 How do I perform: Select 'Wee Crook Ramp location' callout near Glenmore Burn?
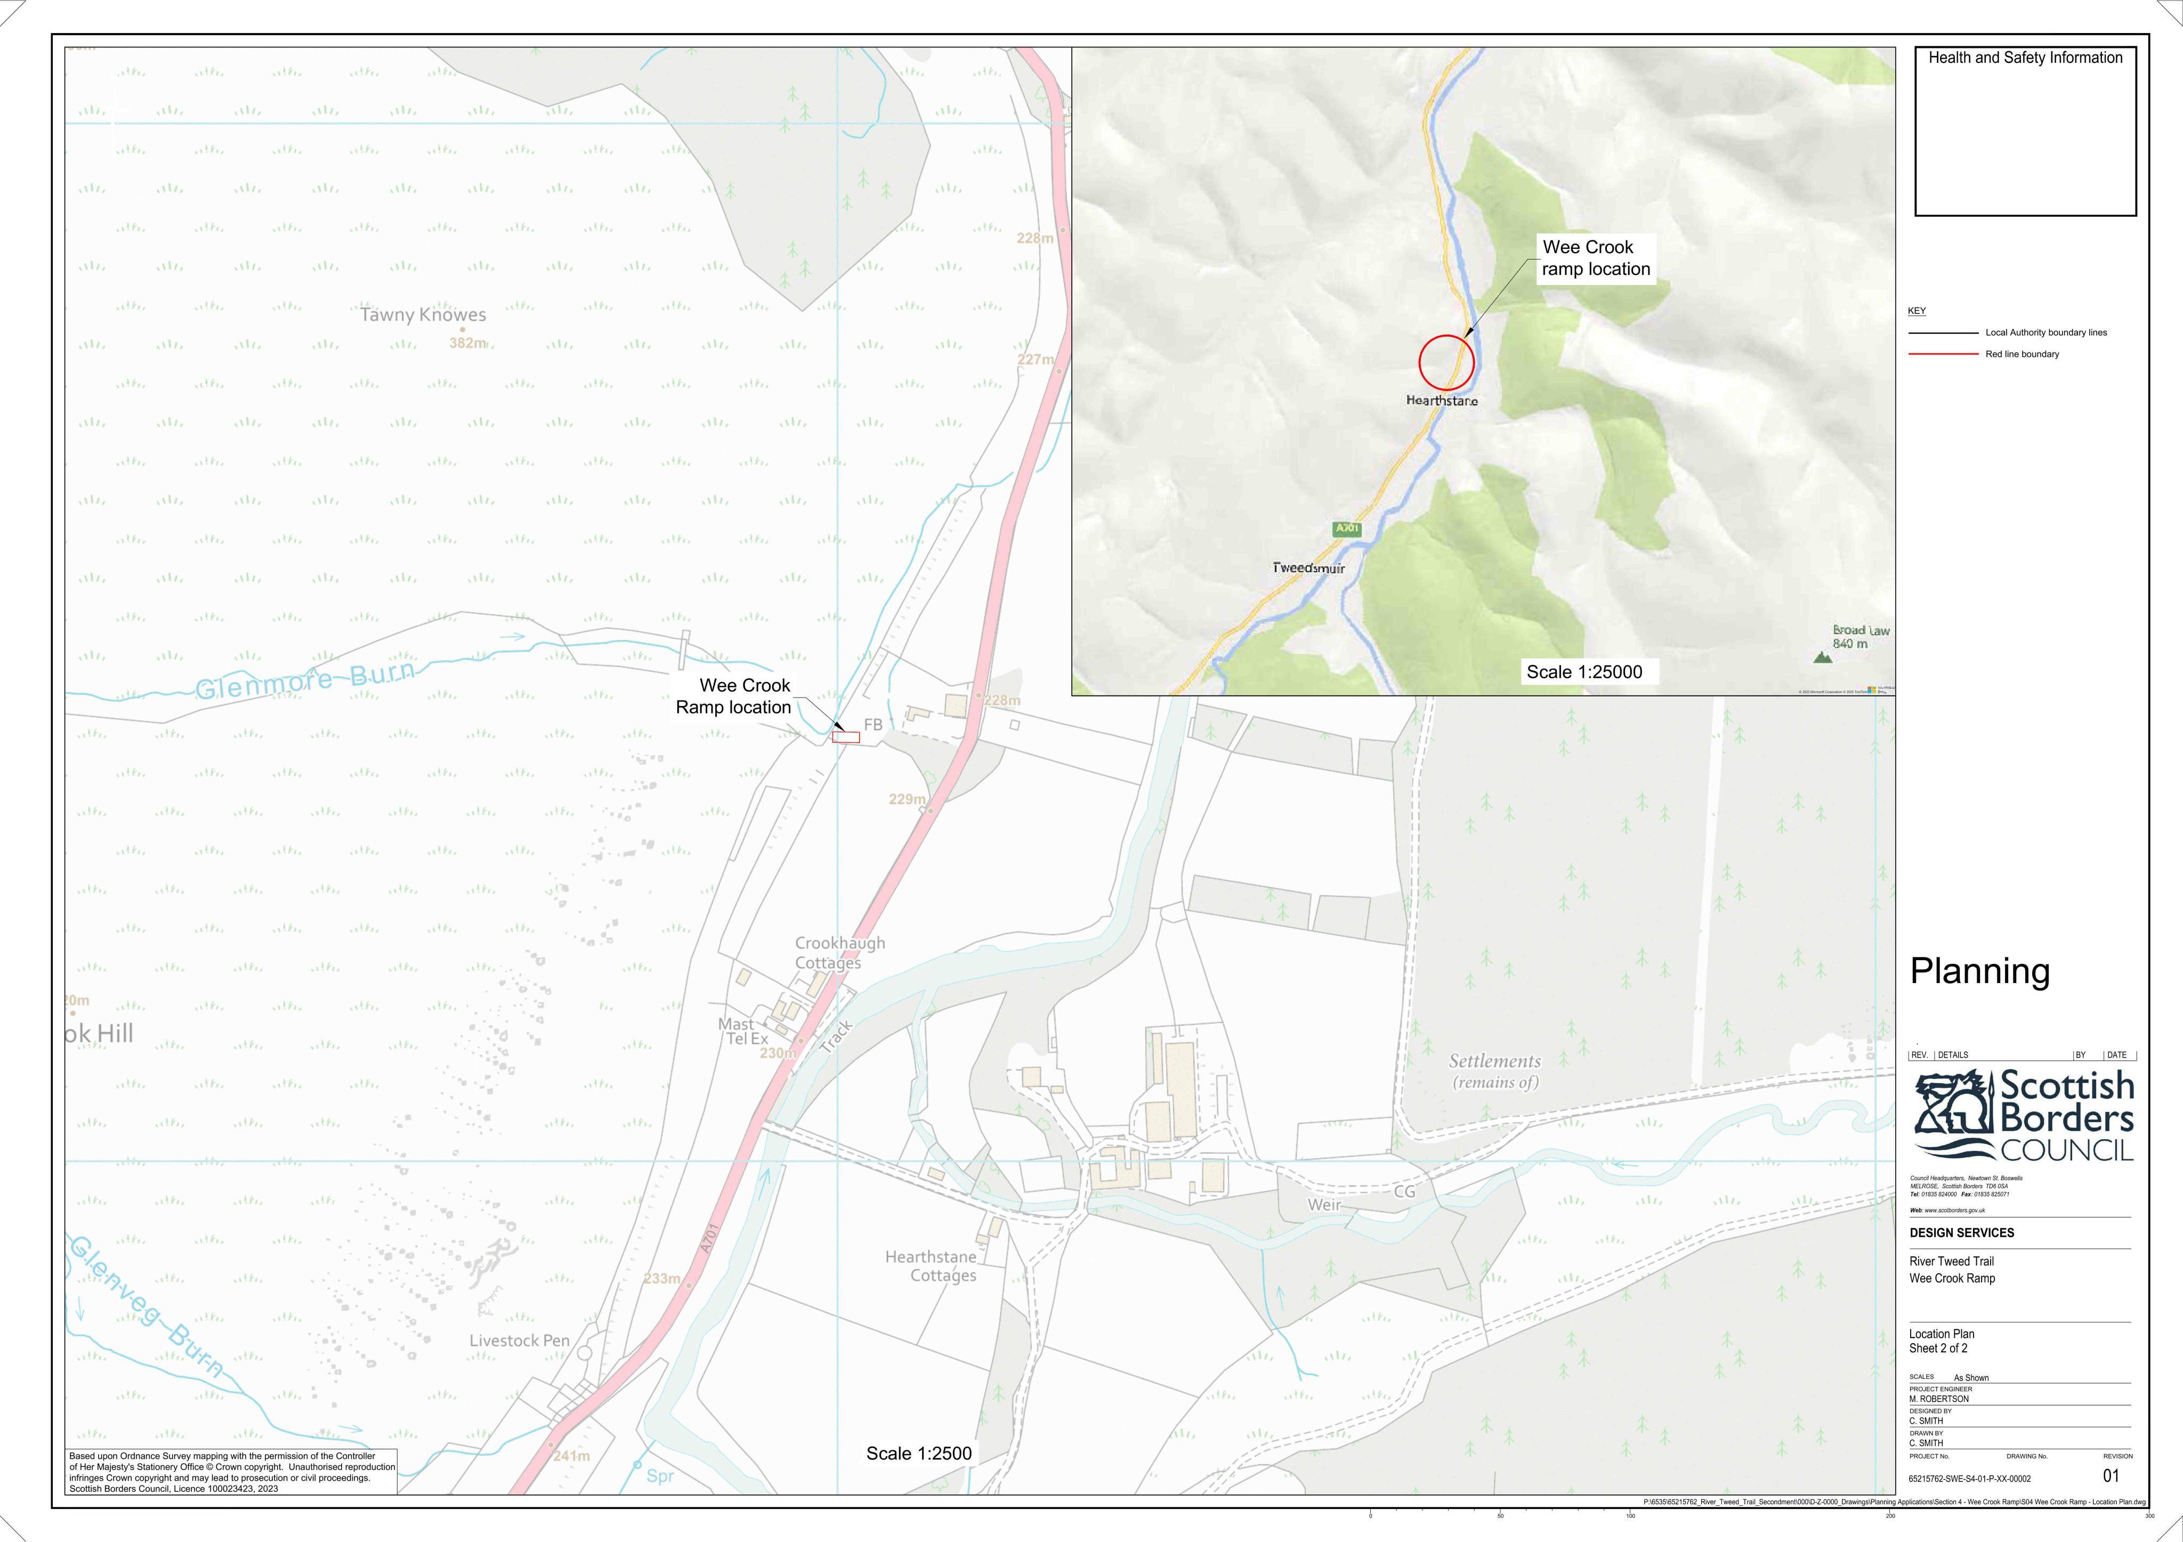(x=733, y=697)
